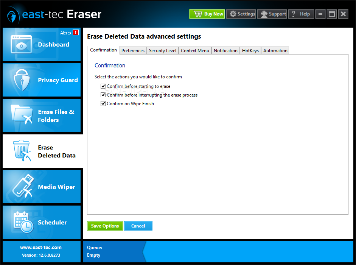This screenshot has width=356, height=265.
Task: Click the gear icon in Settings
Action: 233,14
